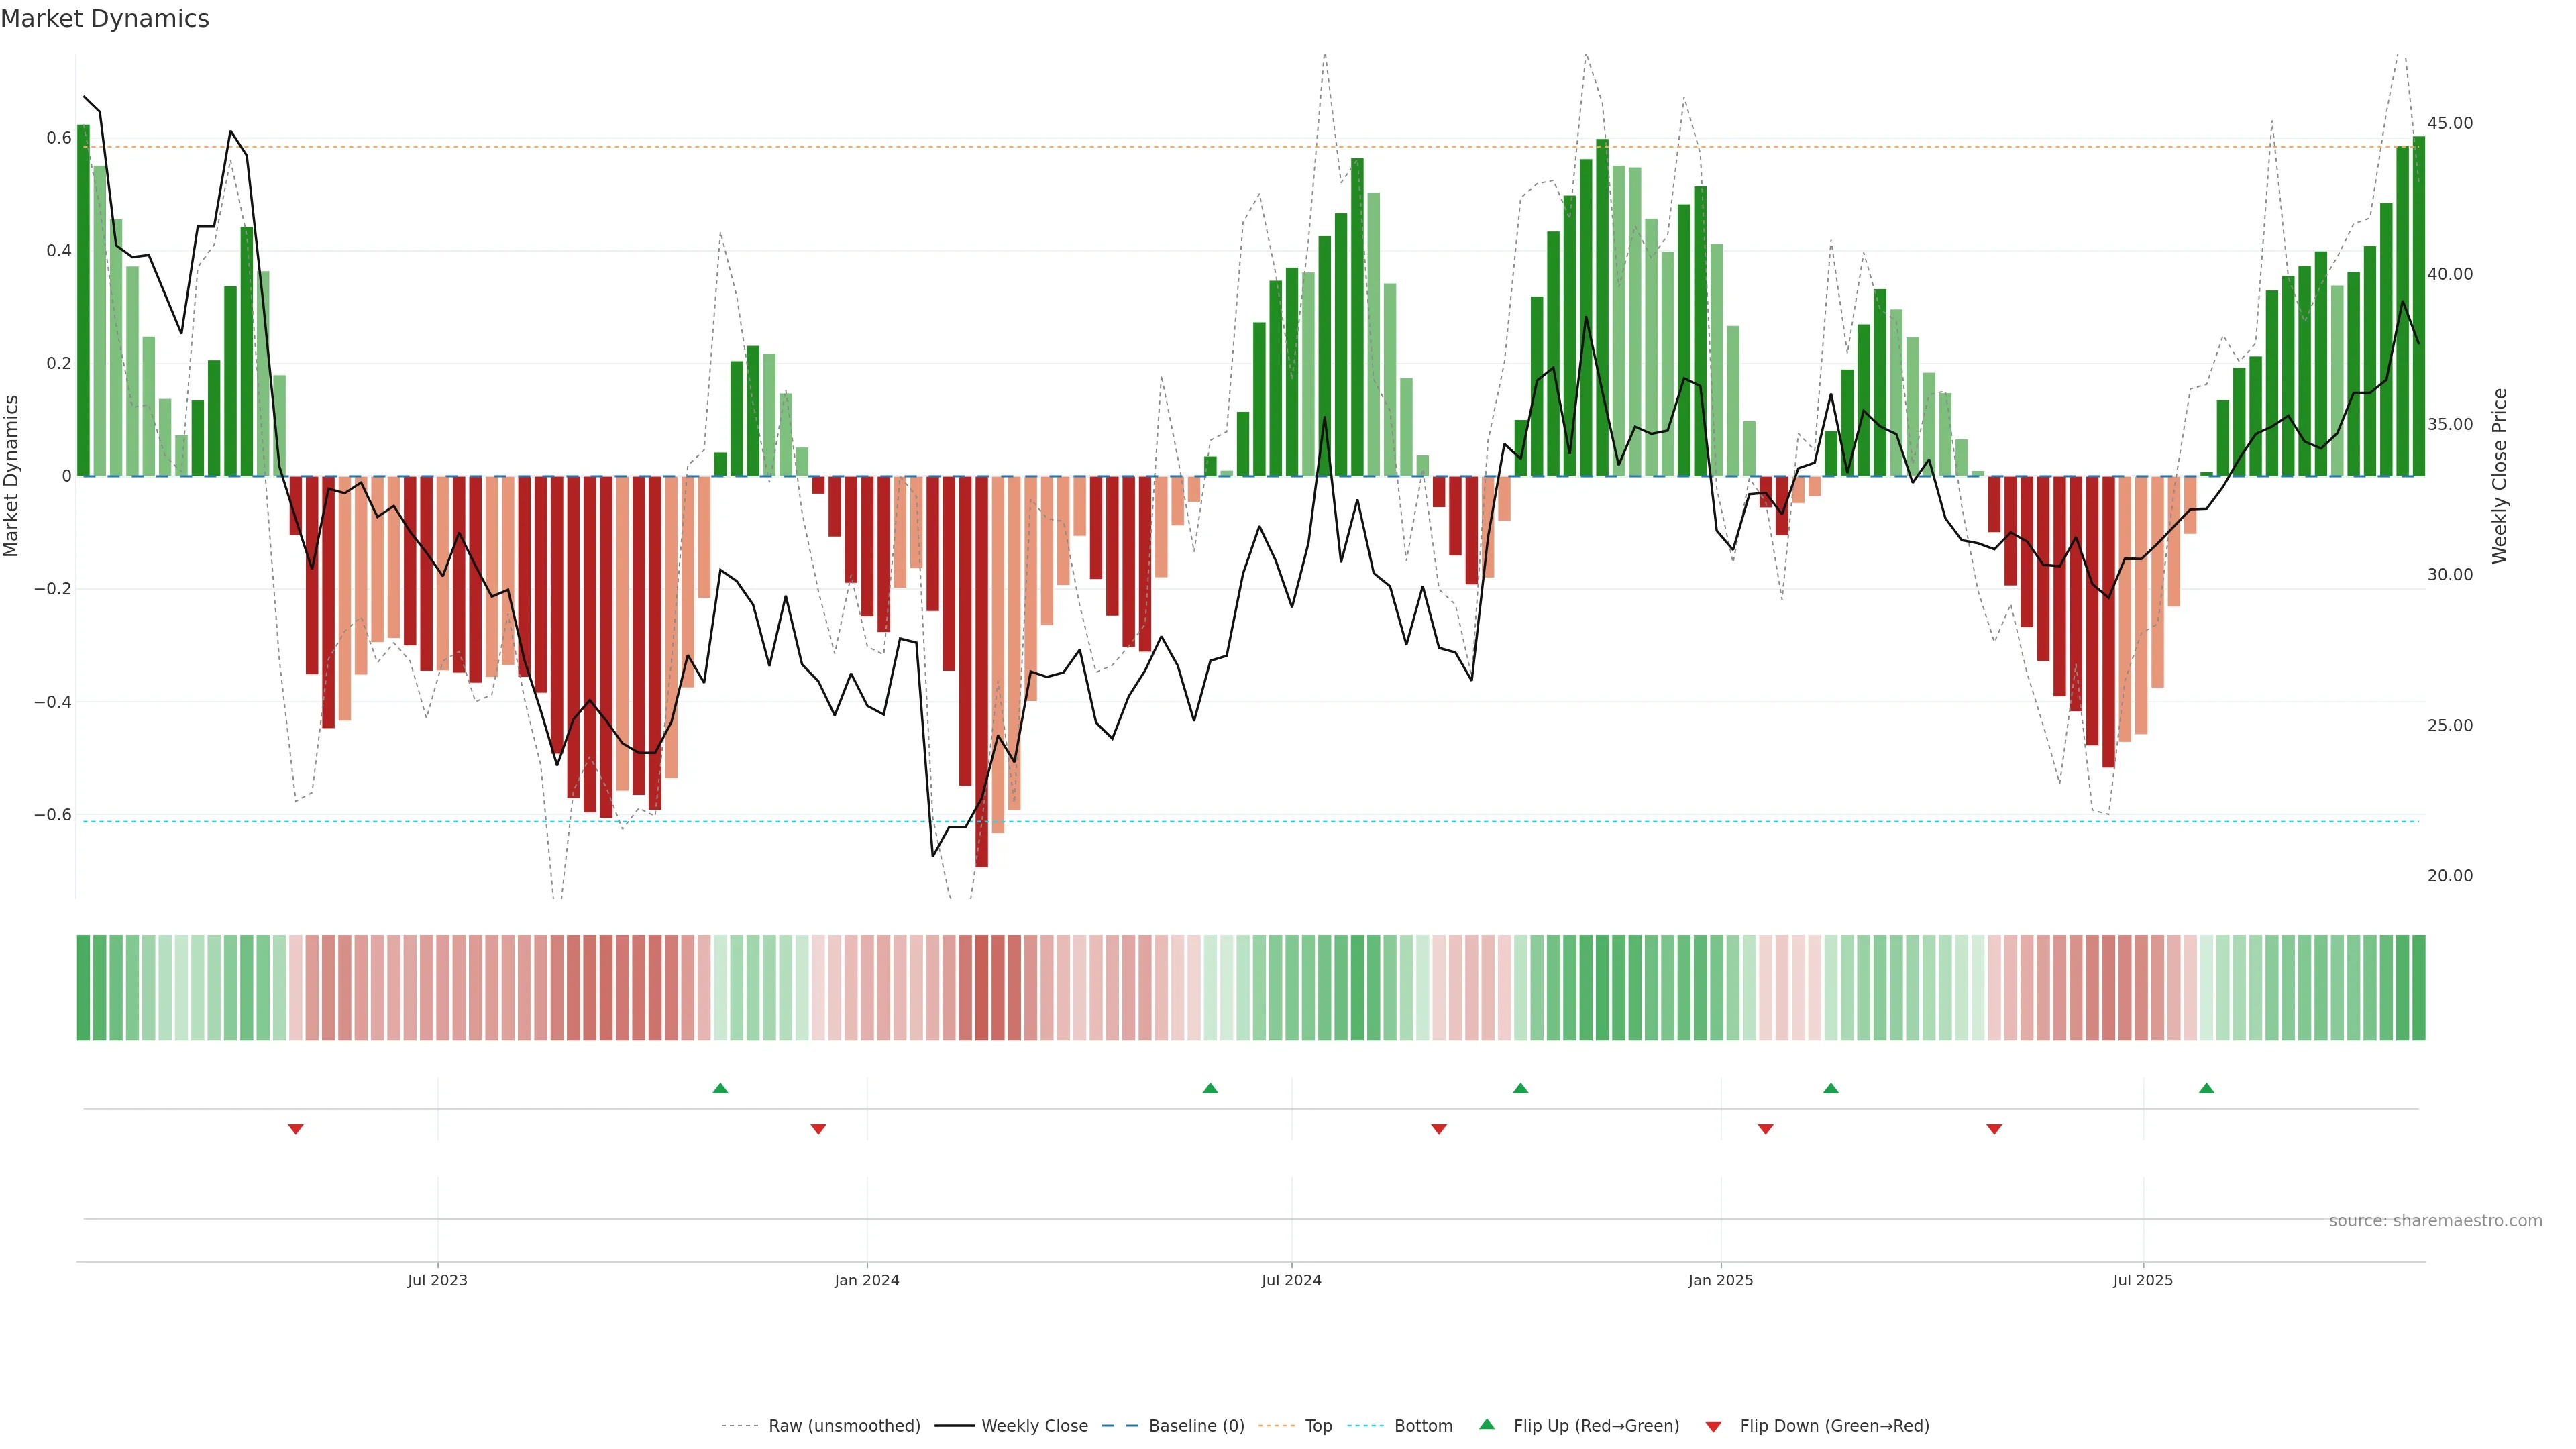This screenshot has width=2576, height=1449.
Task: Open the source: sharemaestro.com link
Action: coord(2435,1221)
